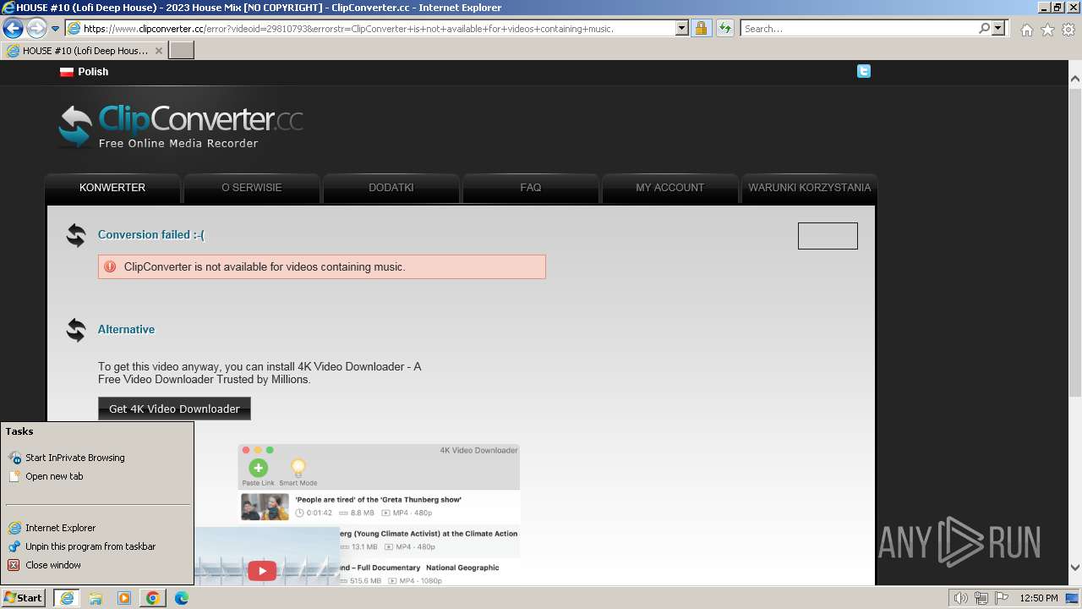1082x609 pixels.
Task: Choose Open new tab from the jump list
Action: [54, 476]
